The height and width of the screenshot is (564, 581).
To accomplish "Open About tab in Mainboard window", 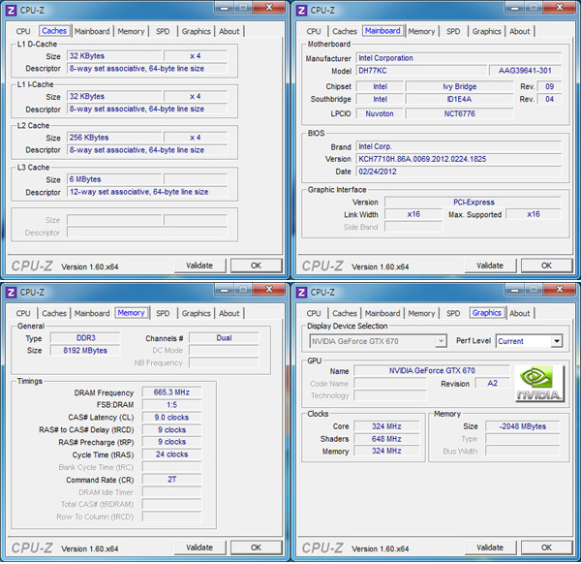I will point(519,32).
